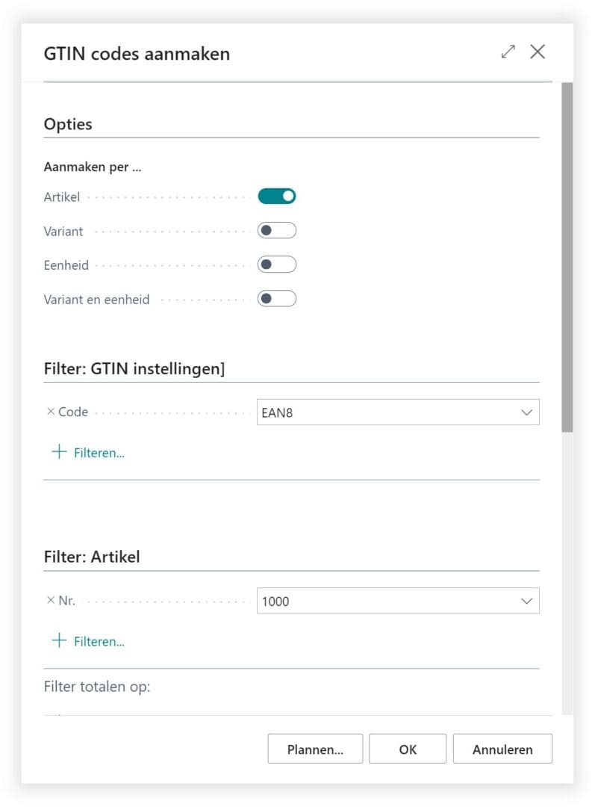595x807 pixels.
Task: Expand the dialog with the arrows icon
Action: [508, 52]
